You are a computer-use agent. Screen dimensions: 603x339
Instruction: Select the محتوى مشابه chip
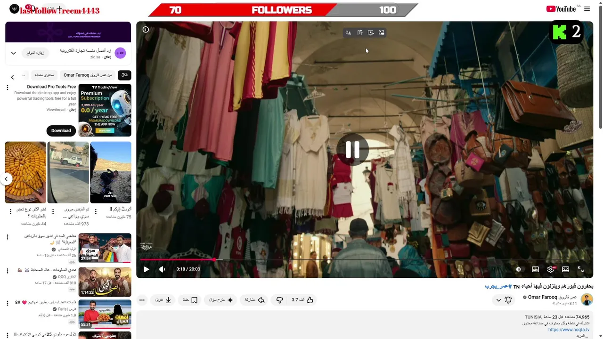tap(44, 75)
